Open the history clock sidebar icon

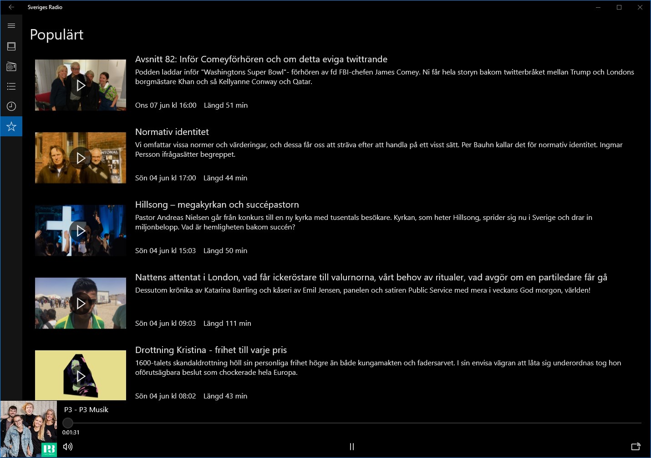(11, 106)
